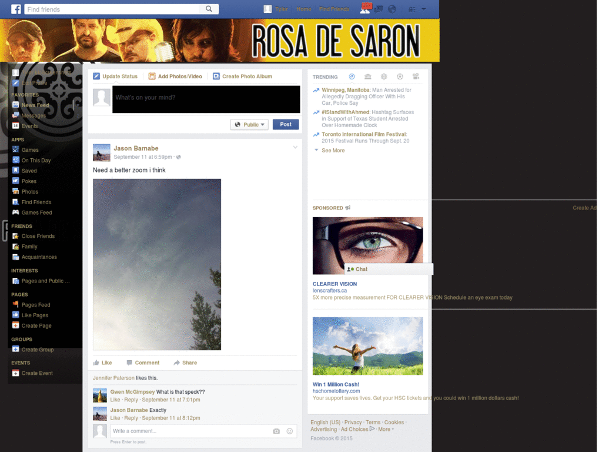Open the Family list icon
Screen dimensions: 602x452
16,247
